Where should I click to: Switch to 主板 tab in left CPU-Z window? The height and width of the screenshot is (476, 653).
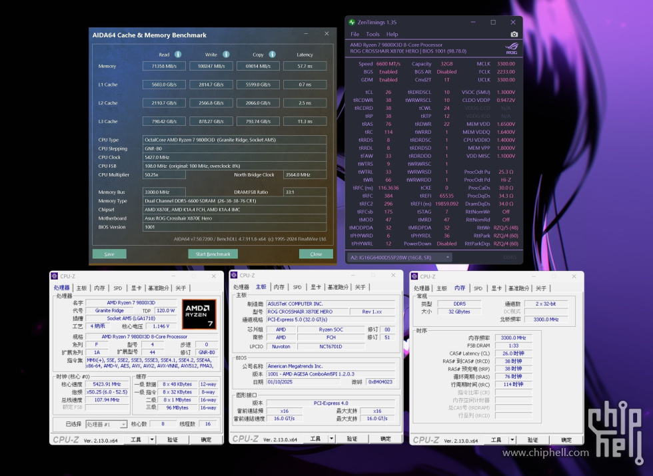coord(81,288)
